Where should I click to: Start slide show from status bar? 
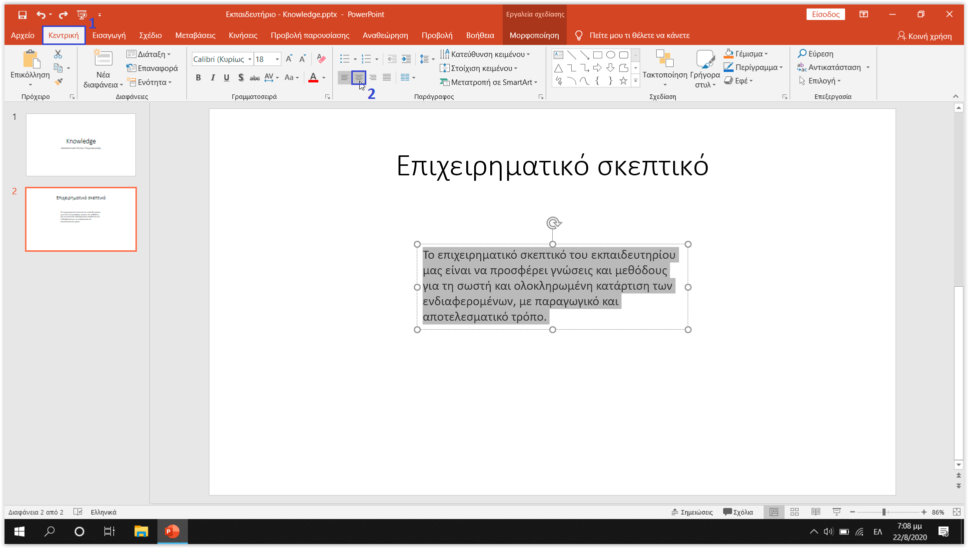tap(837, 512)
